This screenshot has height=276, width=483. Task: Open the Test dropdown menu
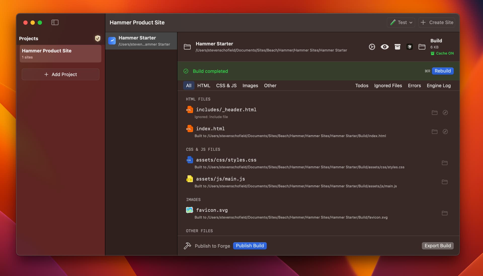[x=401, y=22]
